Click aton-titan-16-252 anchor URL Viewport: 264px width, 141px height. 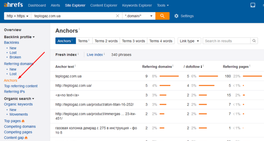94,105
